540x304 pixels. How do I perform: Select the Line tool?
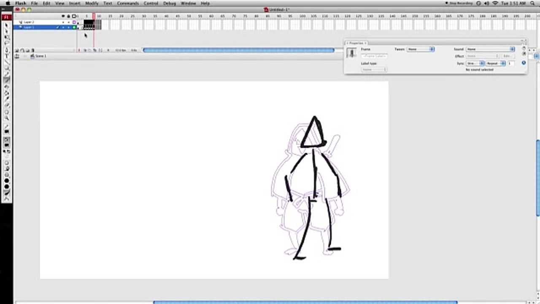pyautogui.click(x=6, y=61)
